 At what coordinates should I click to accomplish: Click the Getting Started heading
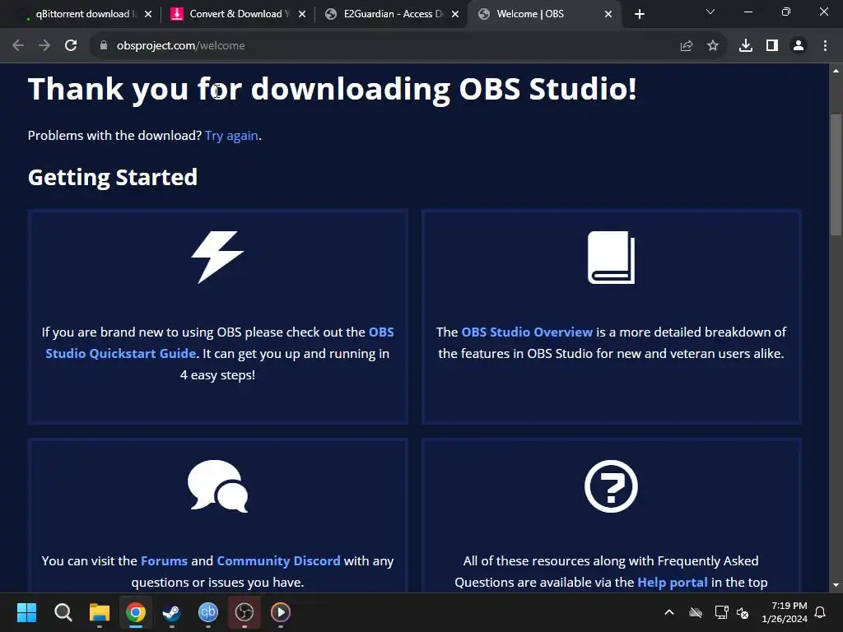coord(112,178)
